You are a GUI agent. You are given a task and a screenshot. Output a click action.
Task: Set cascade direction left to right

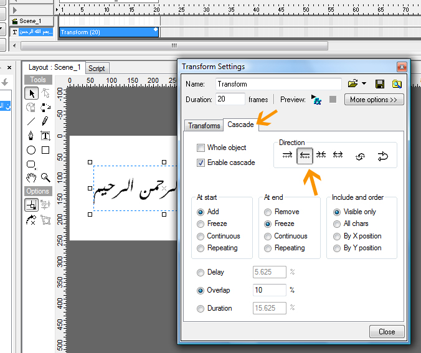286,156
